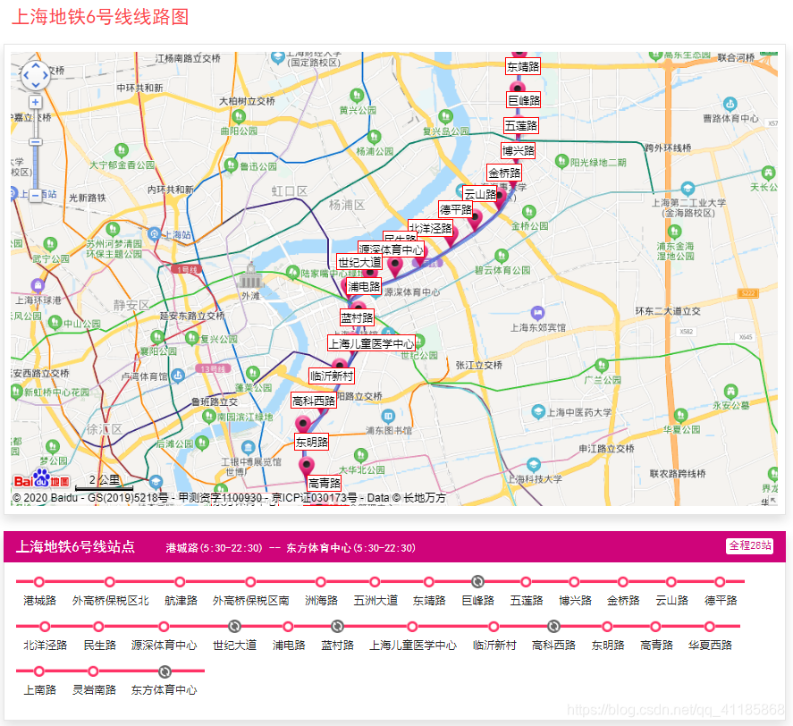Click the 上海儿童医学中心 map label
Image resolution: width=793 pixels, height=726 pixels.
click(371, 343)
